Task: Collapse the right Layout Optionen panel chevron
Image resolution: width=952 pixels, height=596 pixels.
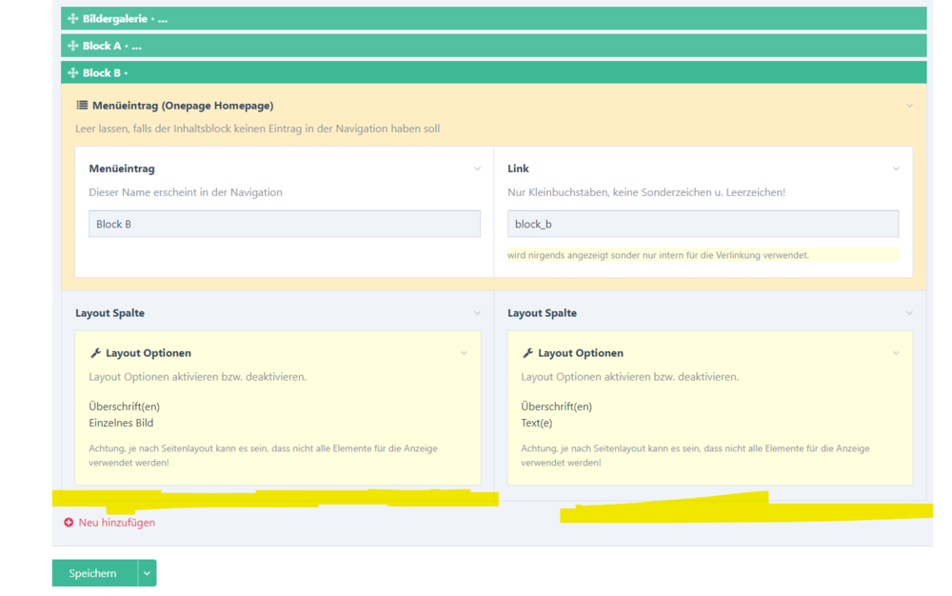Action: 896,353
